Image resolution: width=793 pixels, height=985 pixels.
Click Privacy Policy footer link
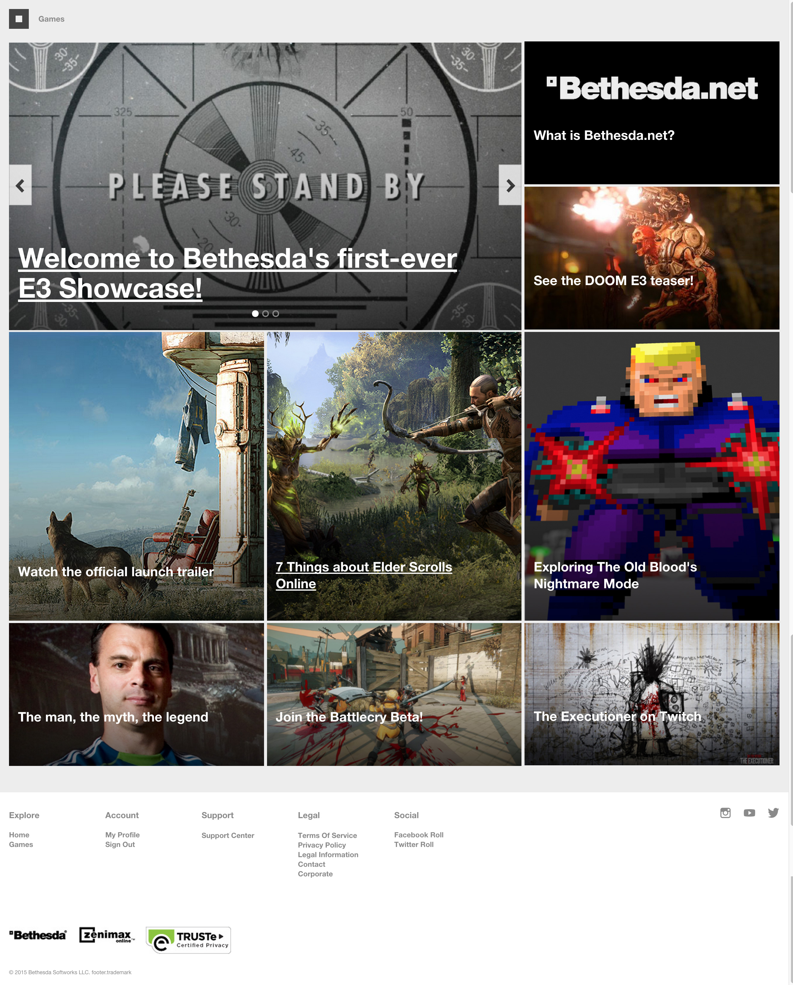322,845
